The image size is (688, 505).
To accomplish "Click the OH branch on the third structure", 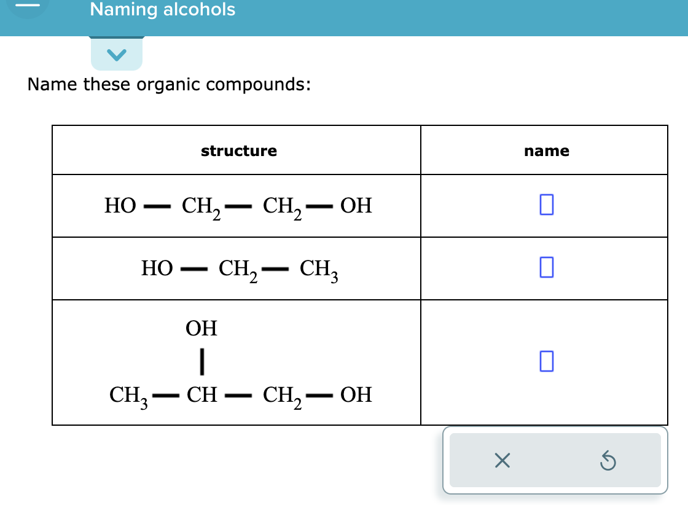I will coord(201,329).
